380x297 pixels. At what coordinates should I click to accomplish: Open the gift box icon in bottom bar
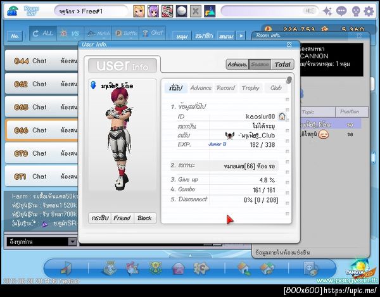[x=132, y=269]
